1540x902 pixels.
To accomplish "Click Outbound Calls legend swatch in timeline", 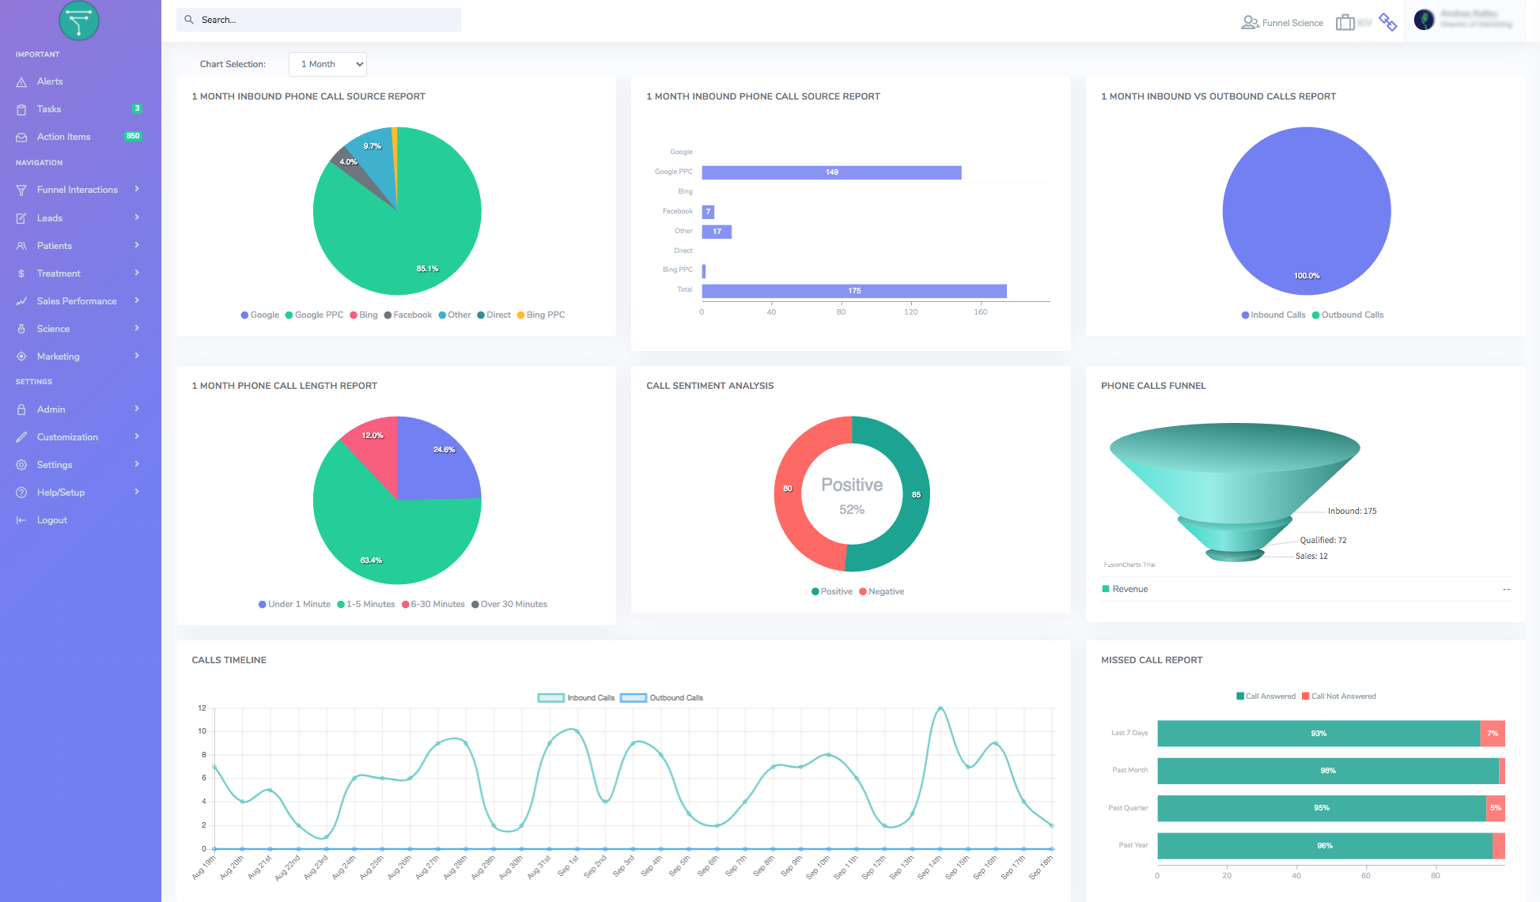I will coord(634,698).
